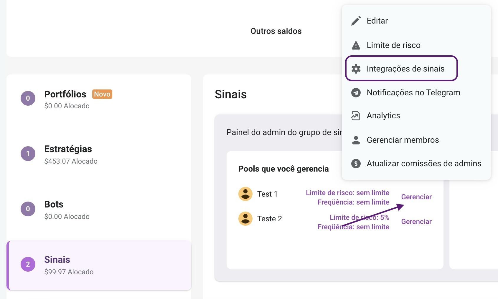This screenshot has width=498, height=299.
Task: Click the Novo badge next to Portfólios
Action: [102, 94]
